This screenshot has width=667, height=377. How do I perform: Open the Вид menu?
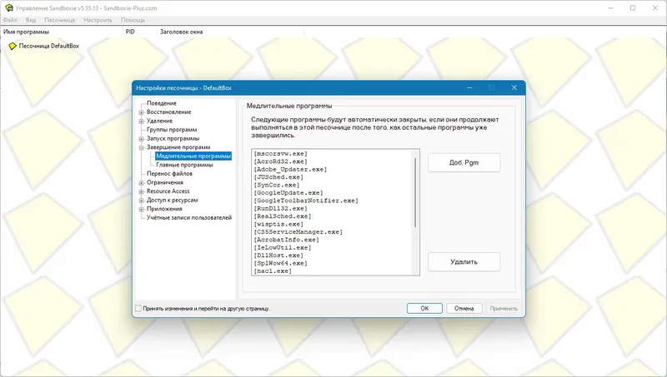point(31,20)
